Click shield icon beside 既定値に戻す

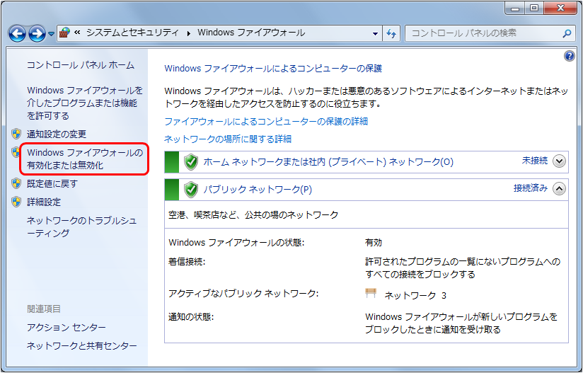point(16,183)
